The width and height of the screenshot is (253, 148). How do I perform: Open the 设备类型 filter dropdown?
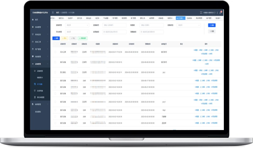tap(77, 25)
